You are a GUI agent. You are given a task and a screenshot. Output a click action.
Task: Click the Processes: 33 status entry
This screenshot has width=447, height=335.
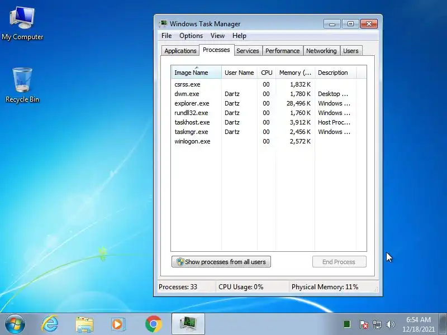178,287
